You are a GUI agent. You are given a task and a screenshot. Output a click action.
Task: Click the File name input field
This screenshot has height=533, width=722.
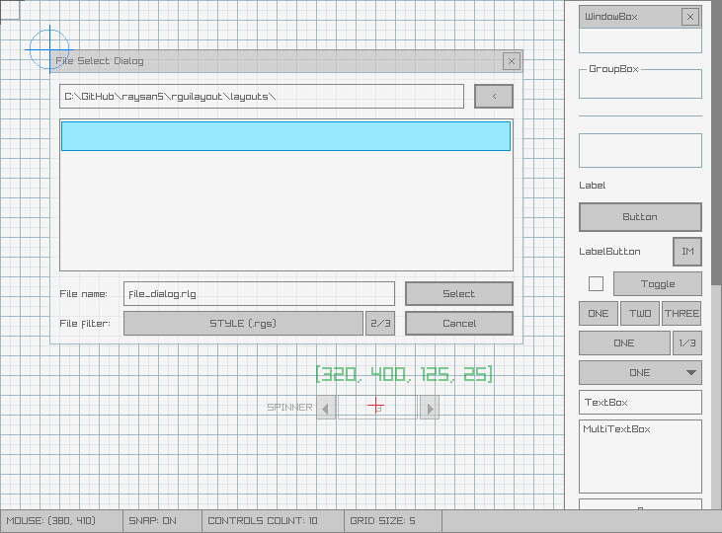pos(259,294)
